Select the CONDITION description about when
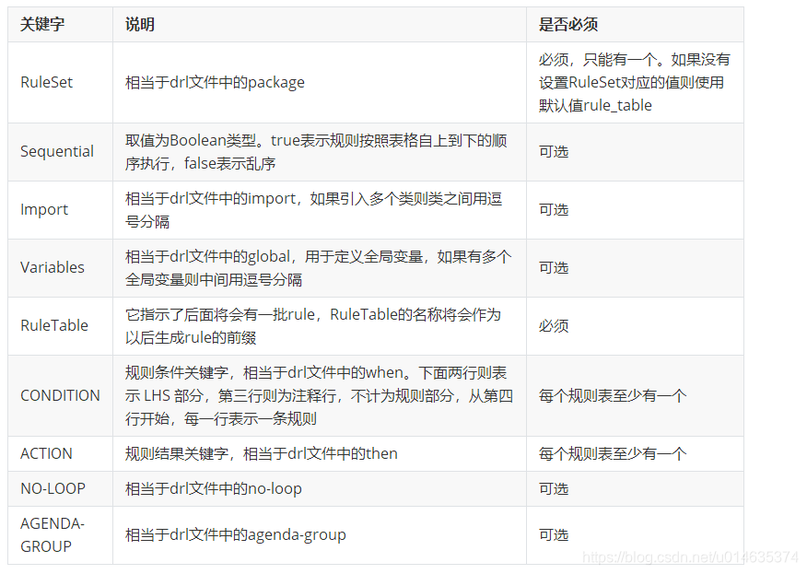 (x=319, y=396)
